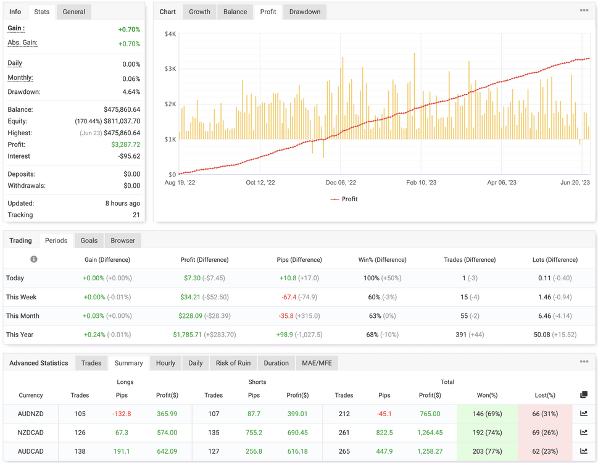Click the Abs. Gain label

(22, 43)
